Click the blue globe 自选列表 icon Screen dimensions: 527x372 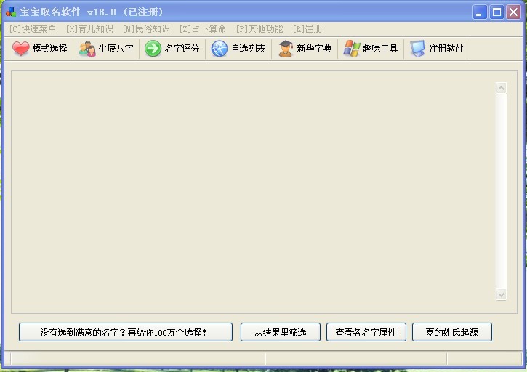[x=220, y=49]
